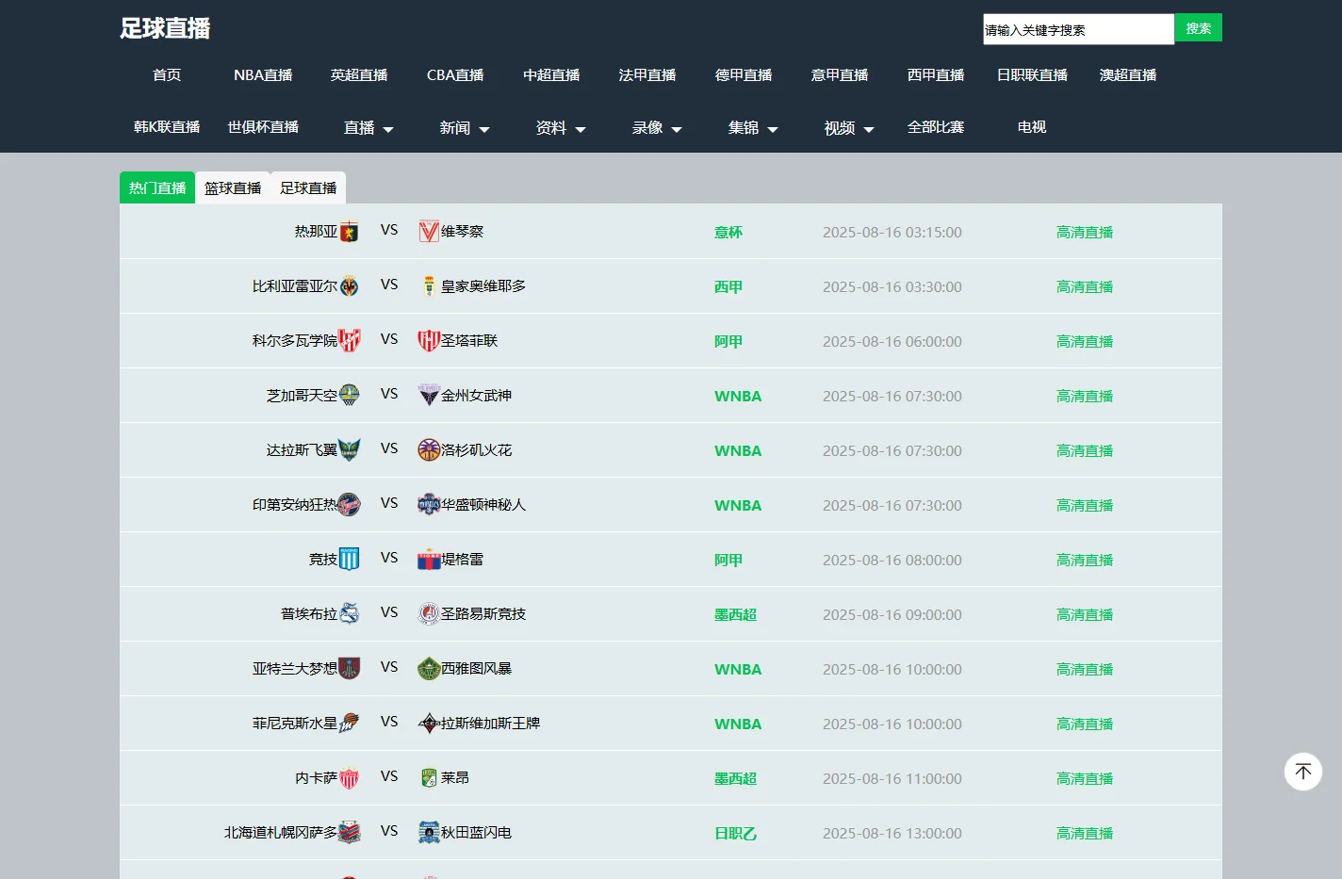Click the Genoa (热那亚) team logo

click(x=349, y=232)
